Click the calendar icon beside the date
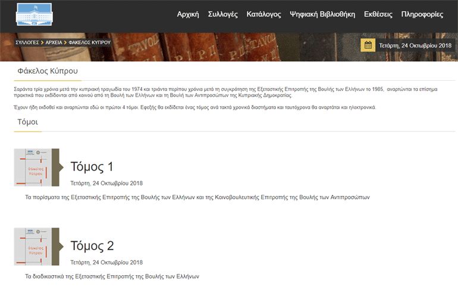Image resolution: width=458 pixels, height=287 pixels. [368, 45]
